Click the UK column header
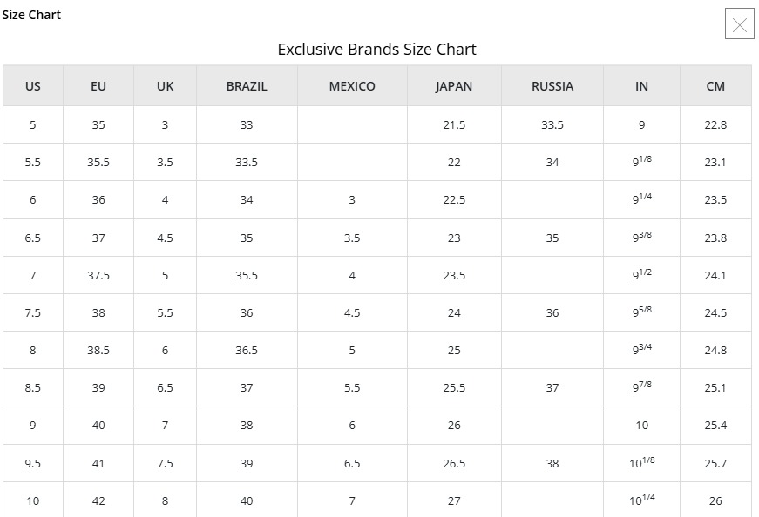Viewport: 759px width, 517px height. [165, 86]
